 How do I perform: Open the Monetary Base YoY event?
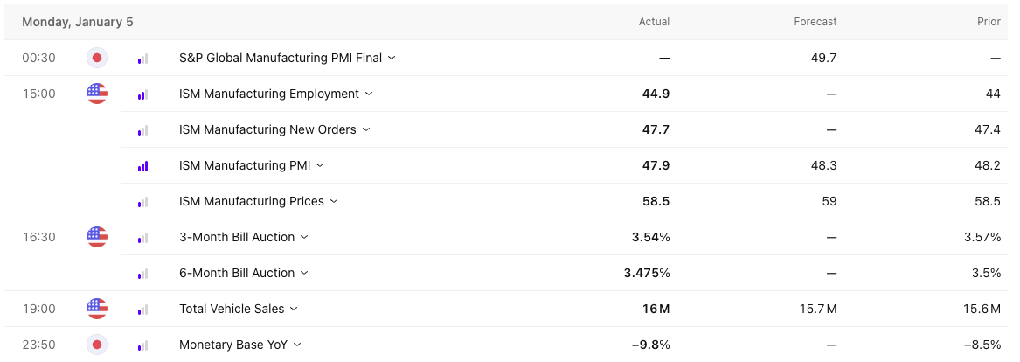233,345
